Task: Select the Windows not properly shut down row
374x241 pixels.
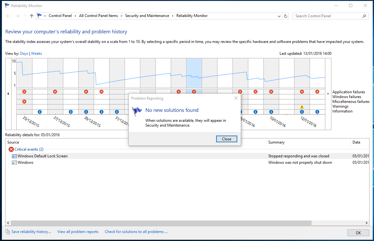Action: [187, 162]
